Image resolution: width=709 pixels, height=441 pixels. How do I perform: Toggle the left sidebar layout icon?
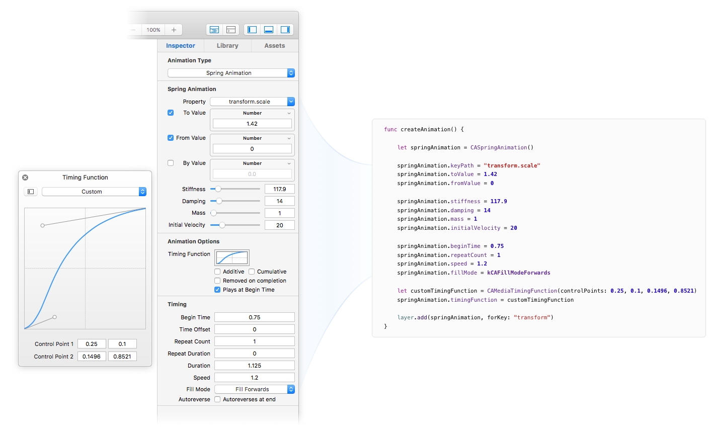(252, 30)
